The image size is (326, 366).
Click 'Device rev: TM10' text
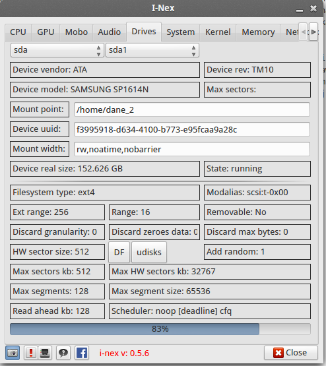(240, 69)
